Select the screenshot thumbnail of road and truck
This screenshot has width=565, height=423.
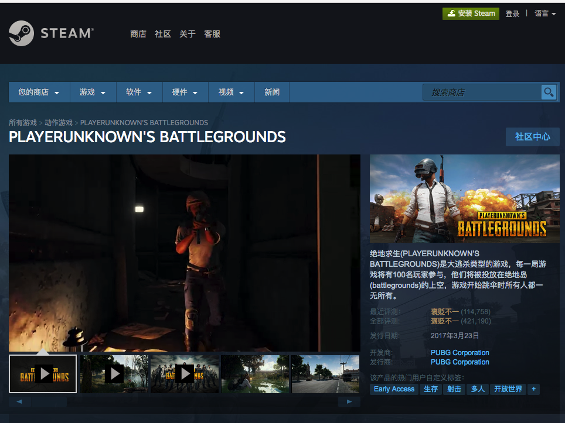click(x=325, y=374)
